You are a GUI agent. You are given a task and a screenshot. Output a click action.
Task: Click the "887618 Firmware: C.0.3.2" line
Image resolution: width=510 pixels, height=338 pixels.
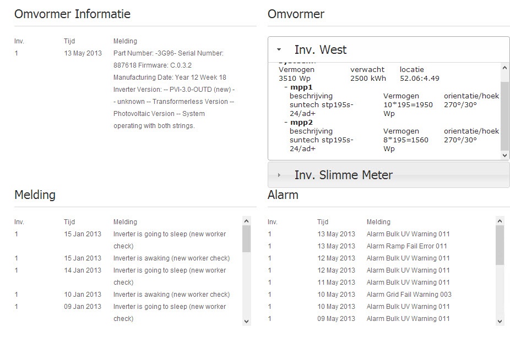point(153,65)
